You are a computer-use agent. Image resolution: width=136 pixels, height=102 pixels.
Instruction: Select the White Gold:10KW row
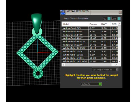click(x=90, y=55)
